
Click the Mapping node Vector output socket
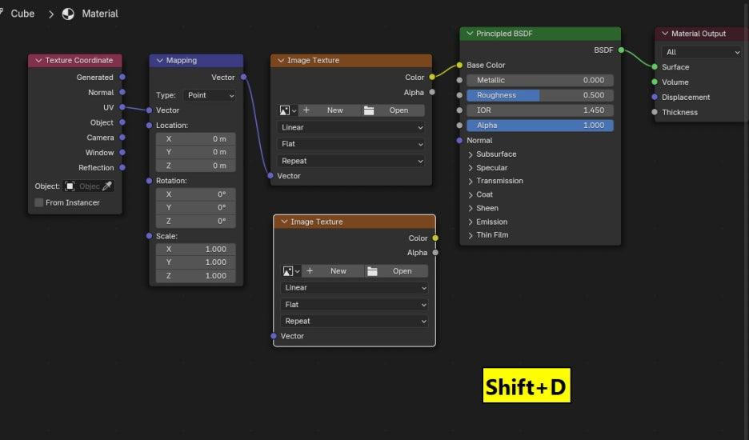point(243,77)
